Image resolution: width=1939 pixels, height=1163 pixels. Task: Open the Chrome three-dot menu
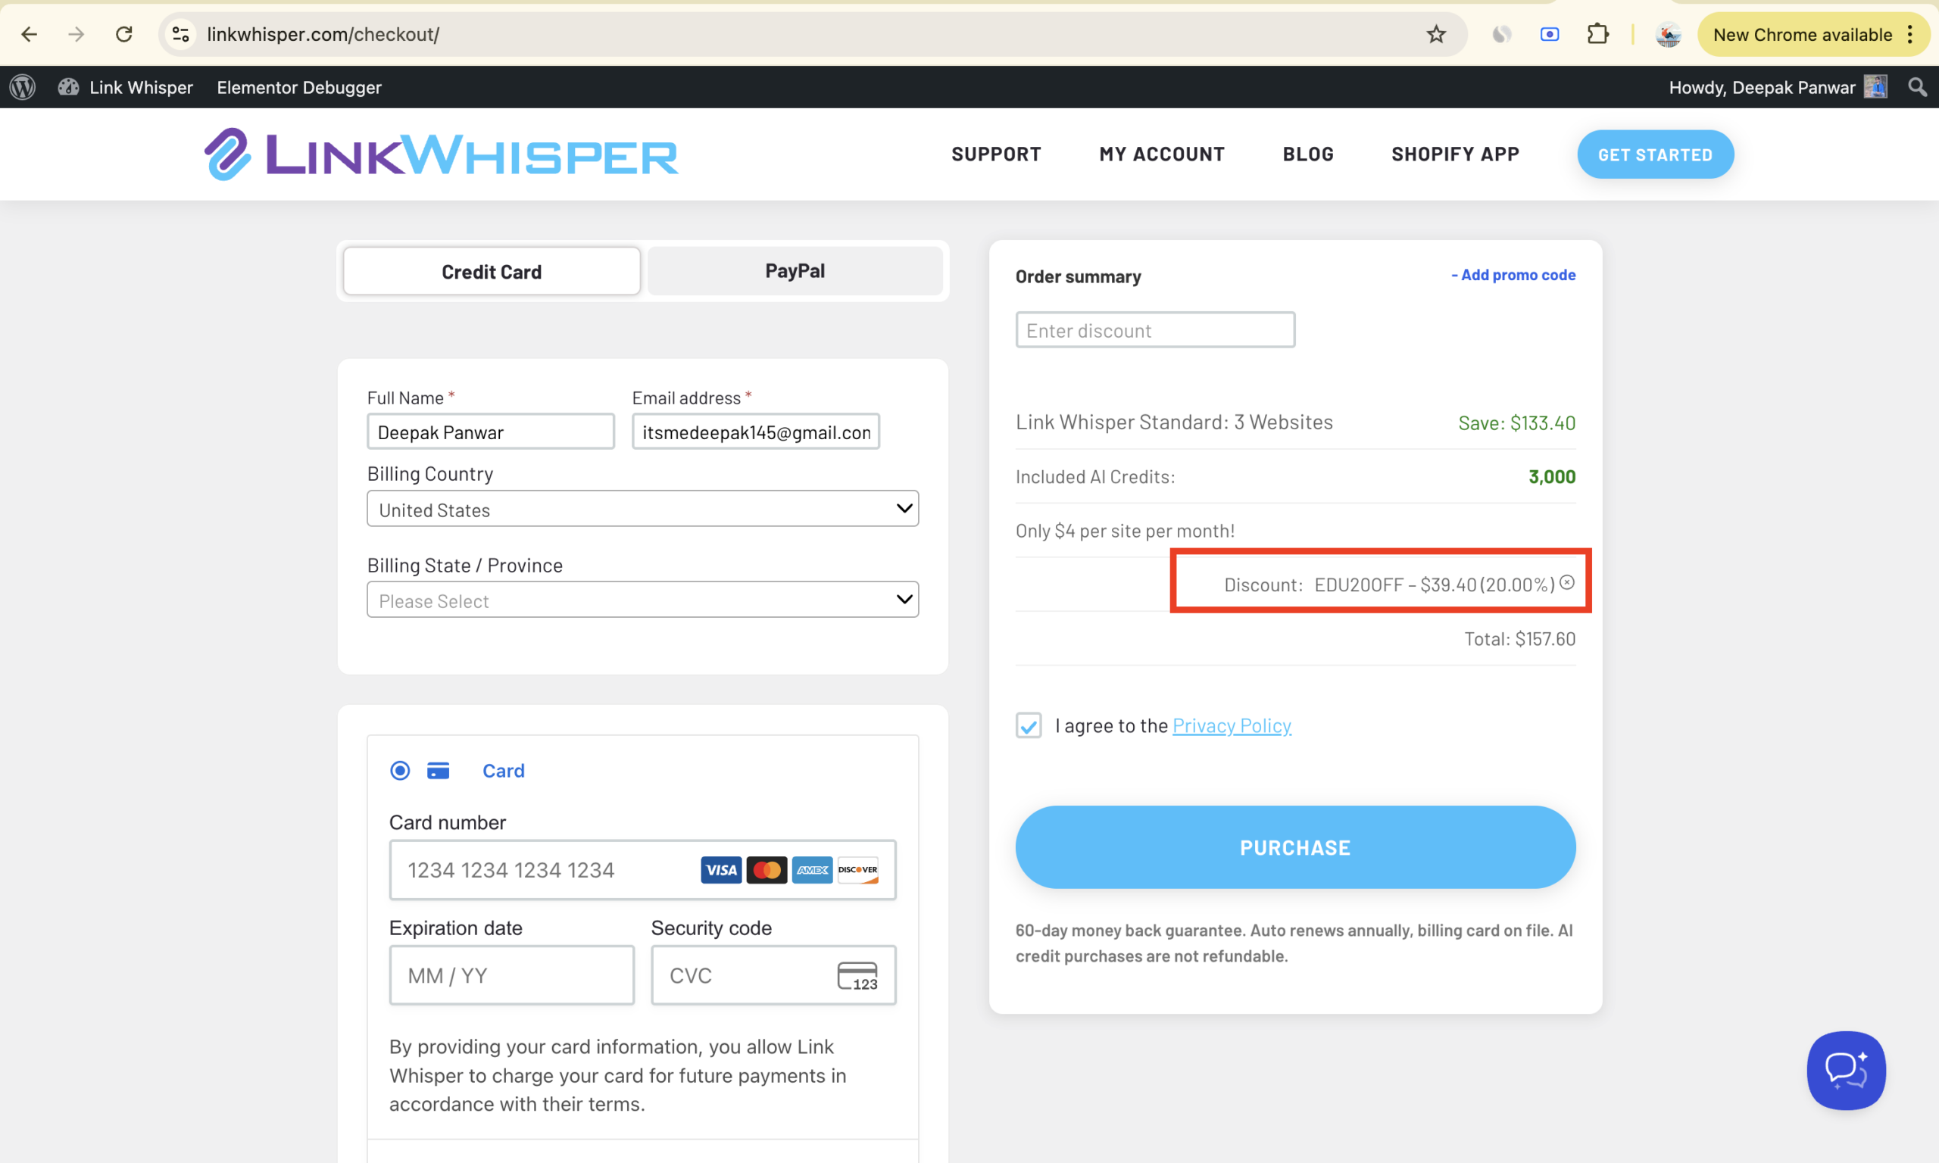(1910, 35)
